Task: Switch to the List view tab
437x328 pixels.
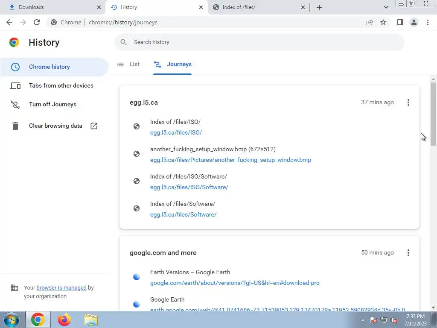Action: [128, 64]
